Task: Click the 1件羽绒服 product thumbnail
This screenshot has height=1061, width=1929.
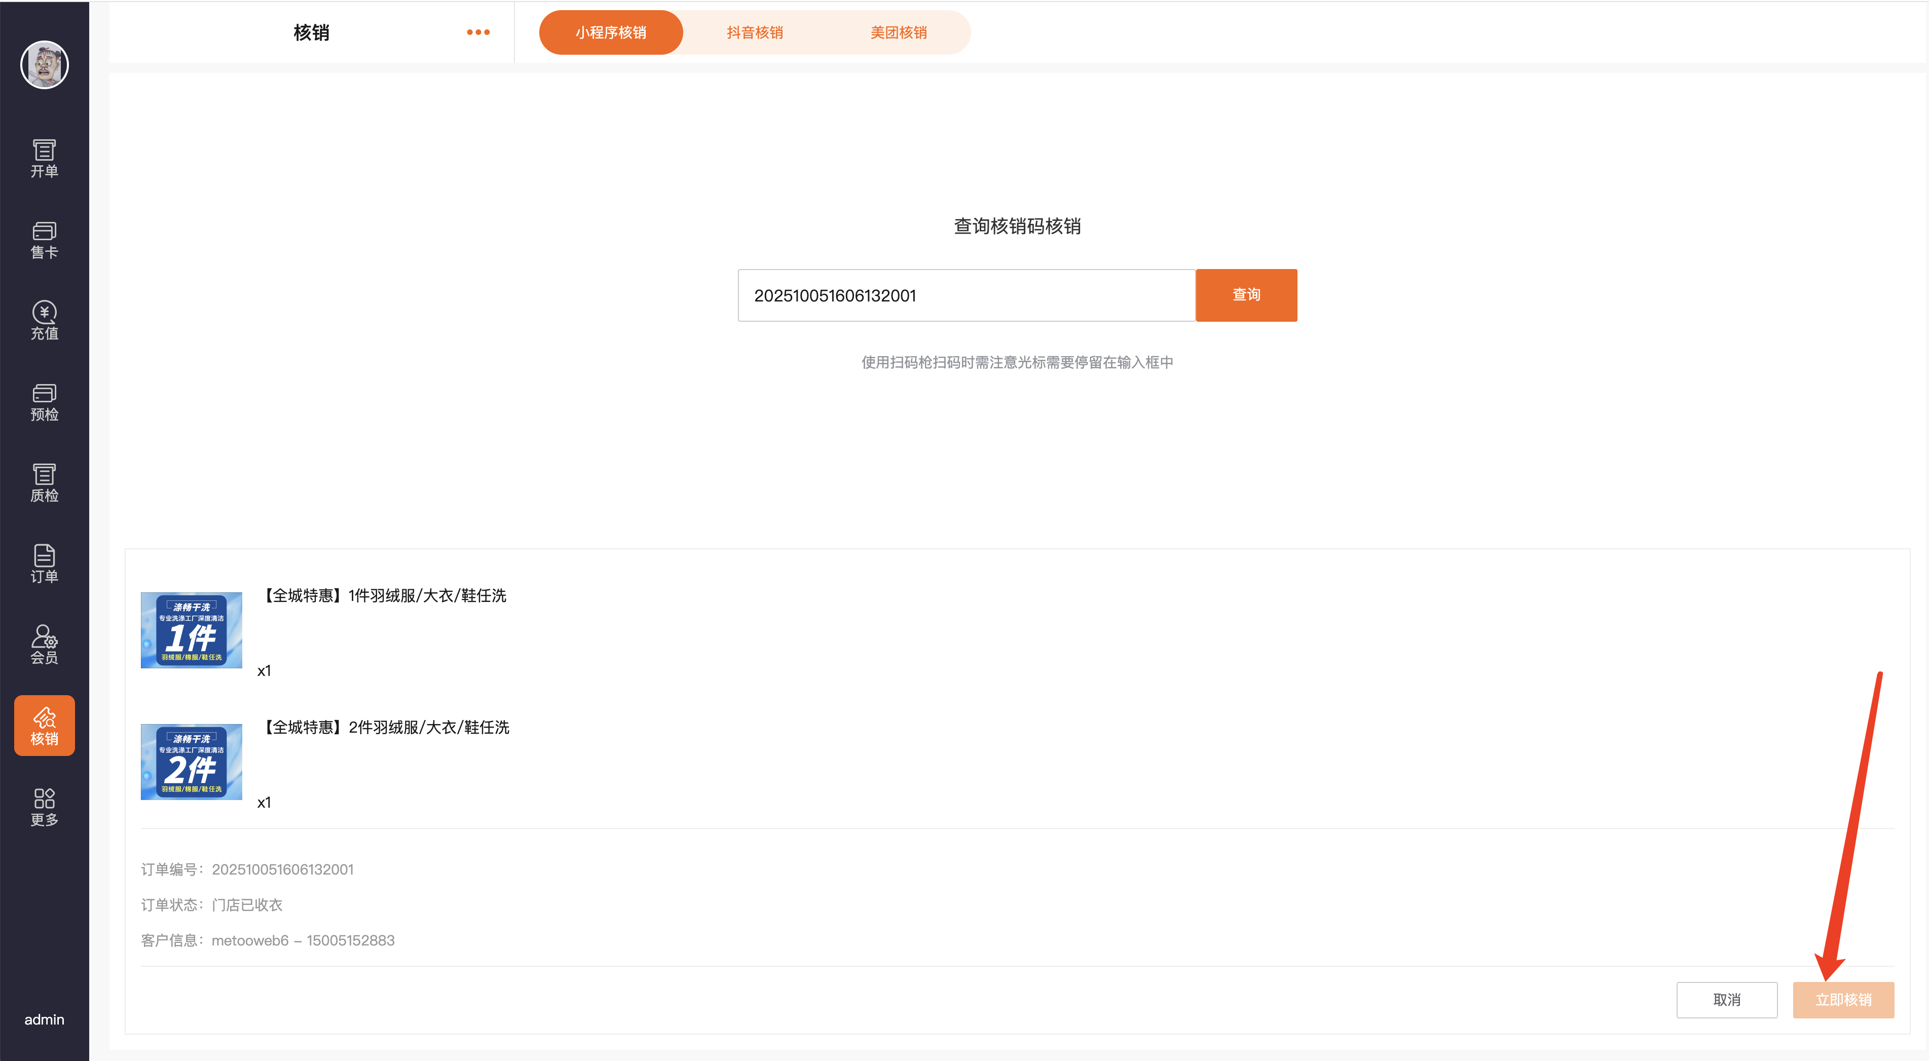Action: tap(191, 630)
